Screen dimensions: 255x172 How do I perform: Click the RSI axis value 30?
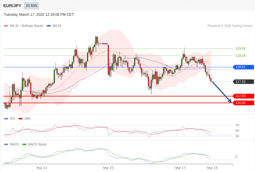(237, 136)
